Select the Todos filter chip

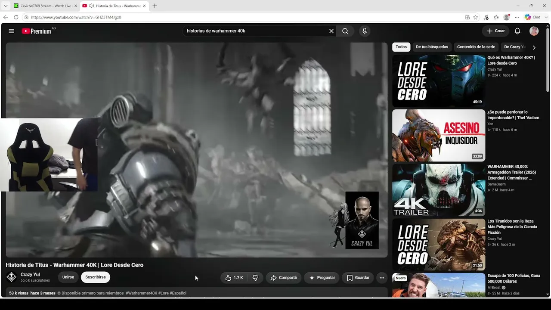(401, 47)
